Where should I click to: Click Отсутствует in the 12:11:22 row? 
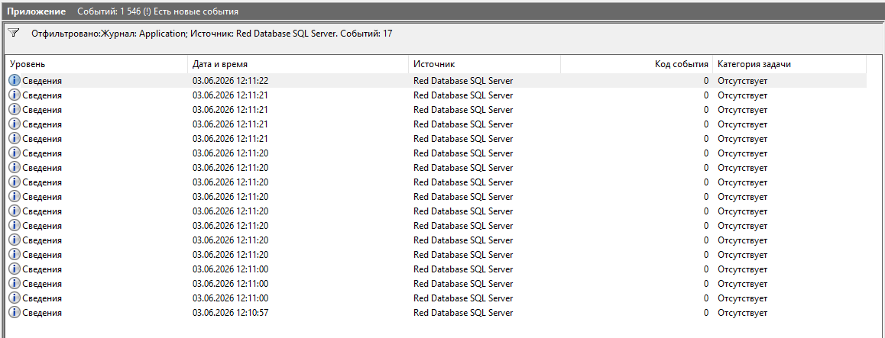coord(742,81)
